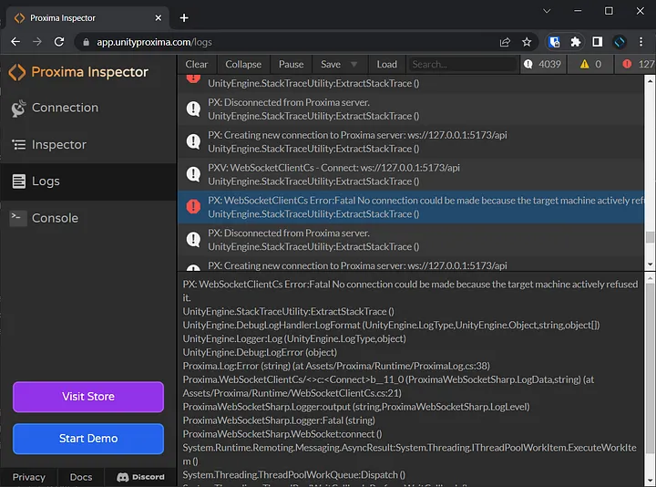This screenshot has height=487, width=656.
Task: Click the Discord logo icon
Action: pos(123,477)
